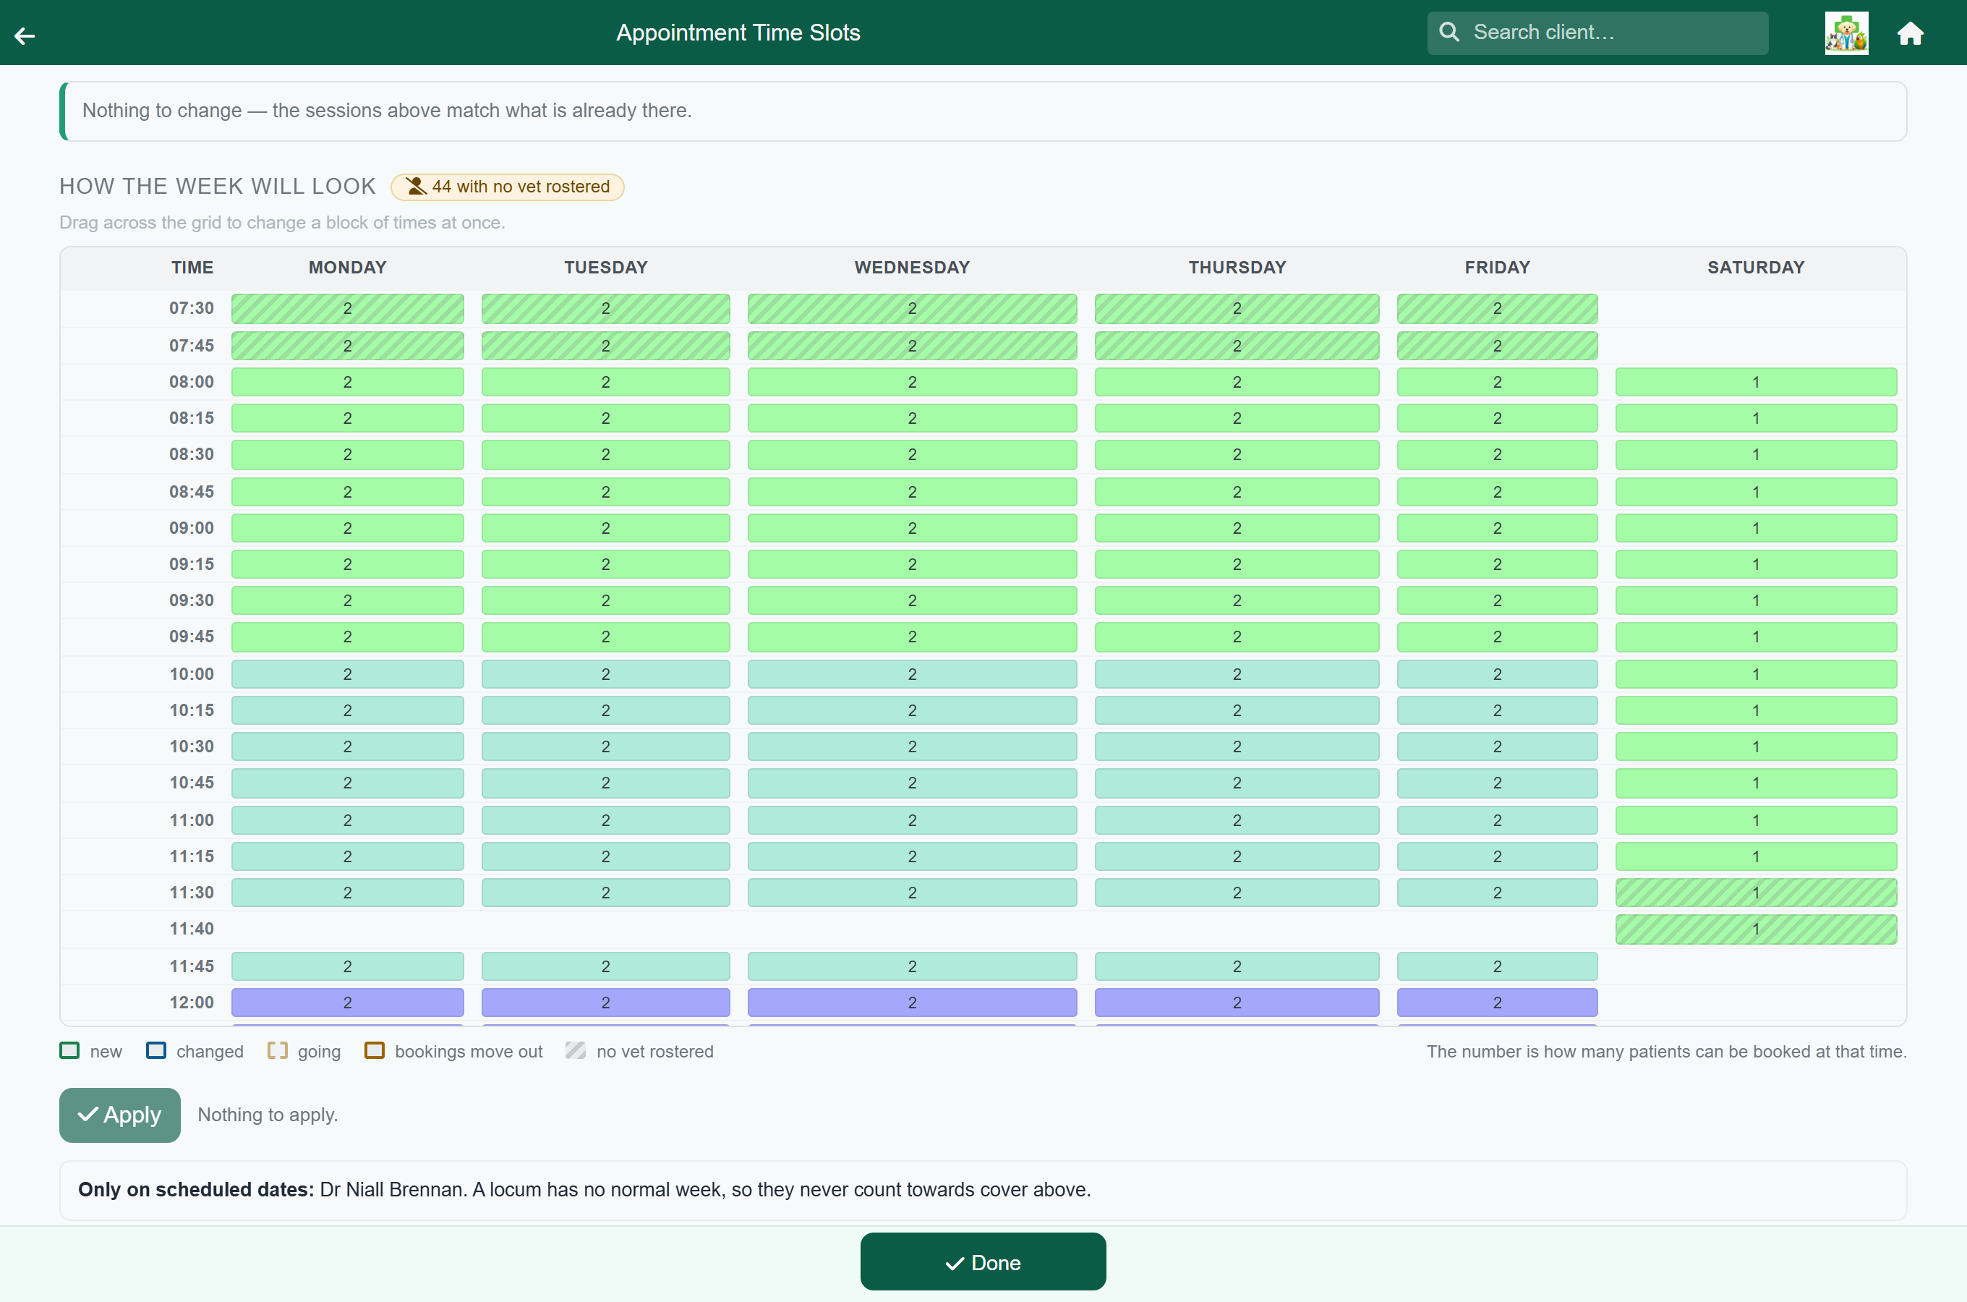Screen dimensions: 1967x1302
Task: Click the blue 'changed' legend box
Action: pyautogui.click(x=156, y=1050)
